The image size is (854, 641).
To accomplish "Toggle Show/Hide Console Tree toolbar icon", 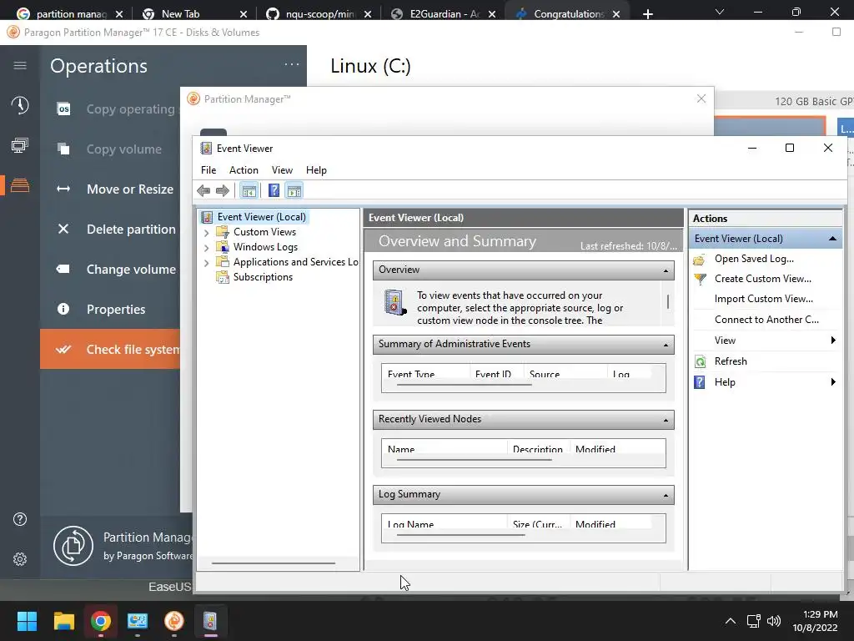I will (249, 191).
